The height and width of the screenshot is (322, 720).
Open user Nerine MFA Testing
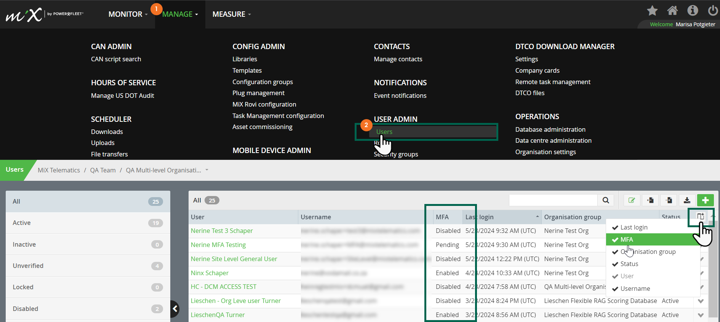218,245
